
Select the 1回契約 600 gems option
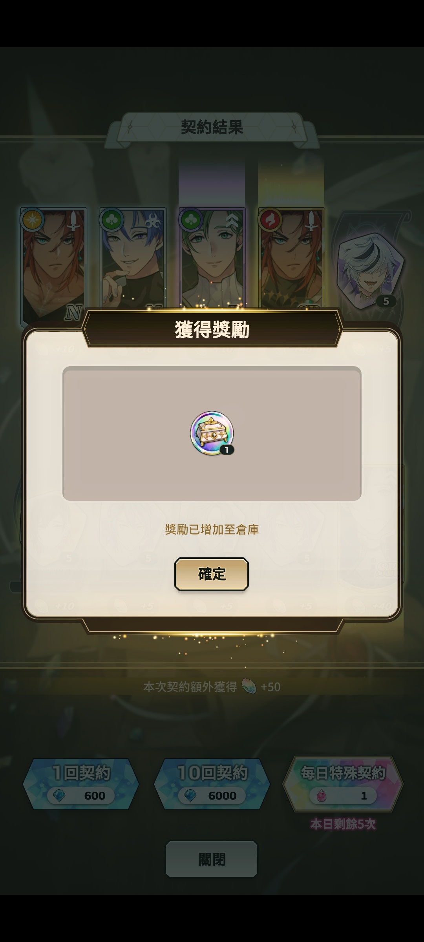point(81,784)
